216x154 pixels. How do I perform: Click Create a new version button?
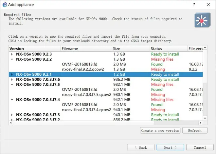(x=160, y=130)
